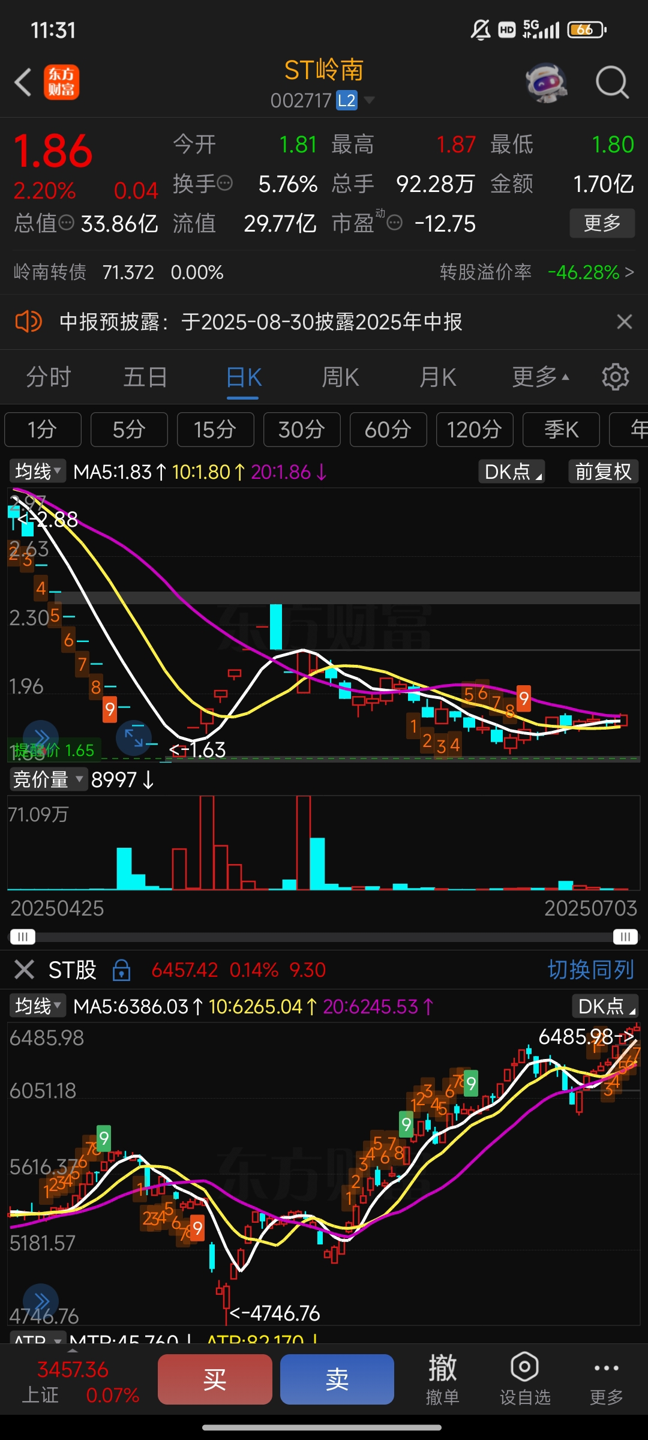Tap the battery status icon
The height and width of the screenshot is (1440, 648).
click(587, 29)
